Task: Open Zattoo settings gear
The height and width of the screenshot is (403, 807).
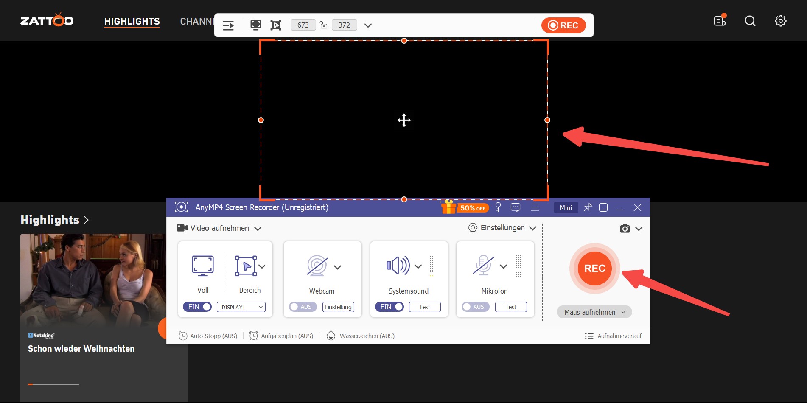Action: [x=780, y=21]
